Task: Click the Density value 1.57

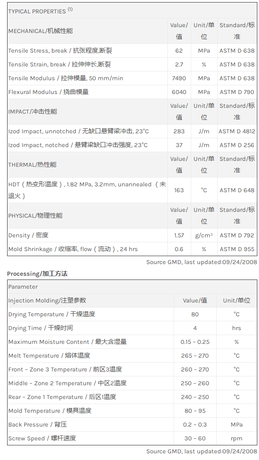Action: point(179,235)
